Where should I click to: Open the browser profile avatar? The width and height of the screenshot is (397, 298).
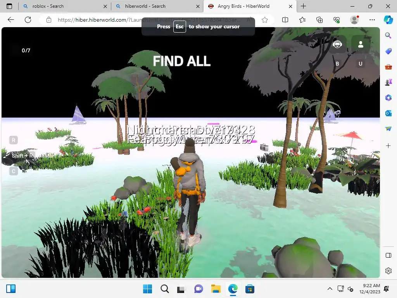(x=354, y=20)
